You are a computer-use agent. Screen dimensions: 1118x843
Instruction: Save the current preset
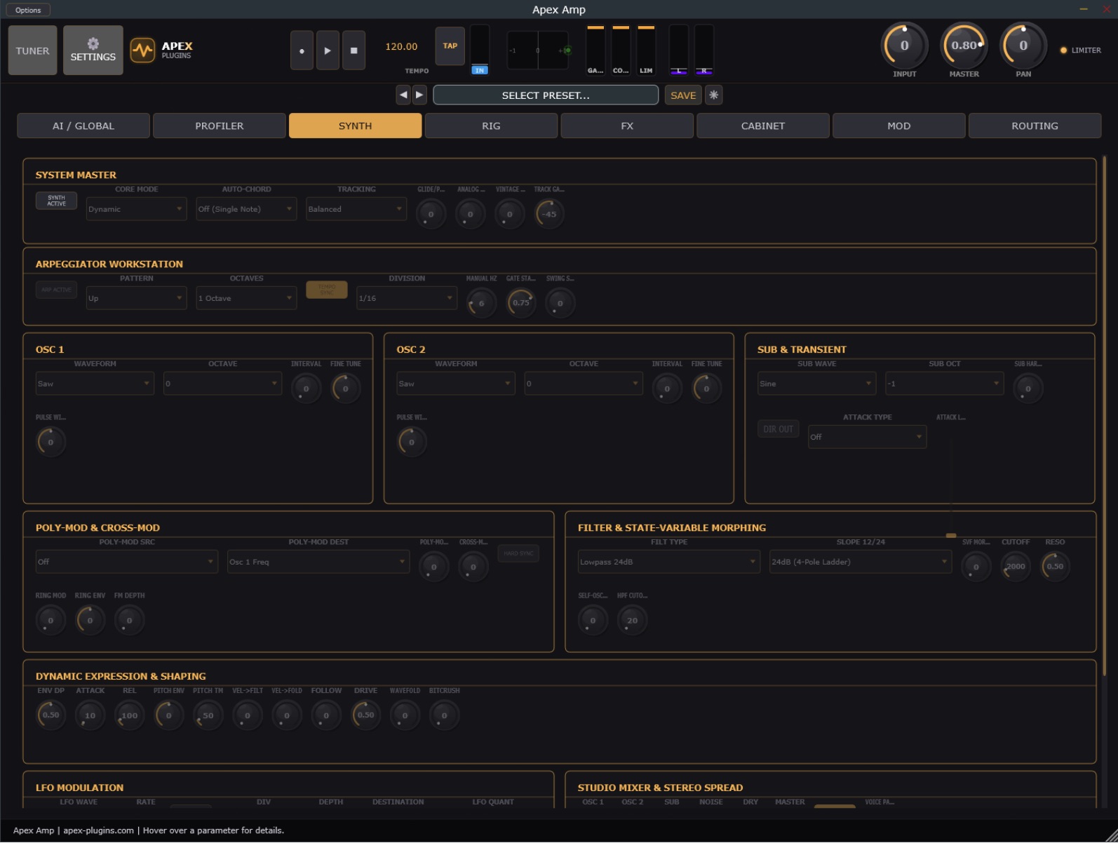click(x=683, y=95)
